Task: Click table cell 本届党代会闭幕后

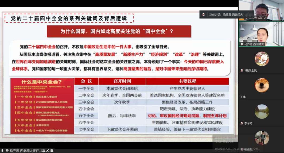Action: 122,89
